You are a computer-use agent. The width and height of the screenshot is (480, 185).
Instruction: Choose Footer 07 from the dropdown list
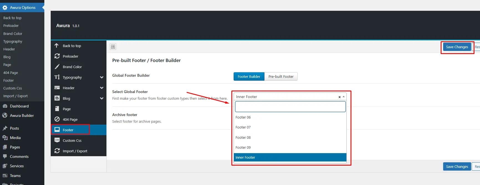[290, 127]
